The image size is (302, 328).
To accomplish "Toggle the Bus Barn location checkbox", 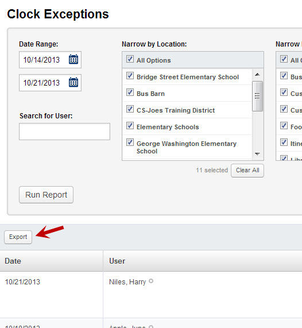I will pyautogui.click(x=130, y=92).
